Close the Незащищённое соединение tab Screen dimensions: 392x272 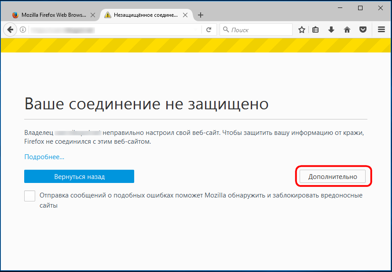(185, 15)
